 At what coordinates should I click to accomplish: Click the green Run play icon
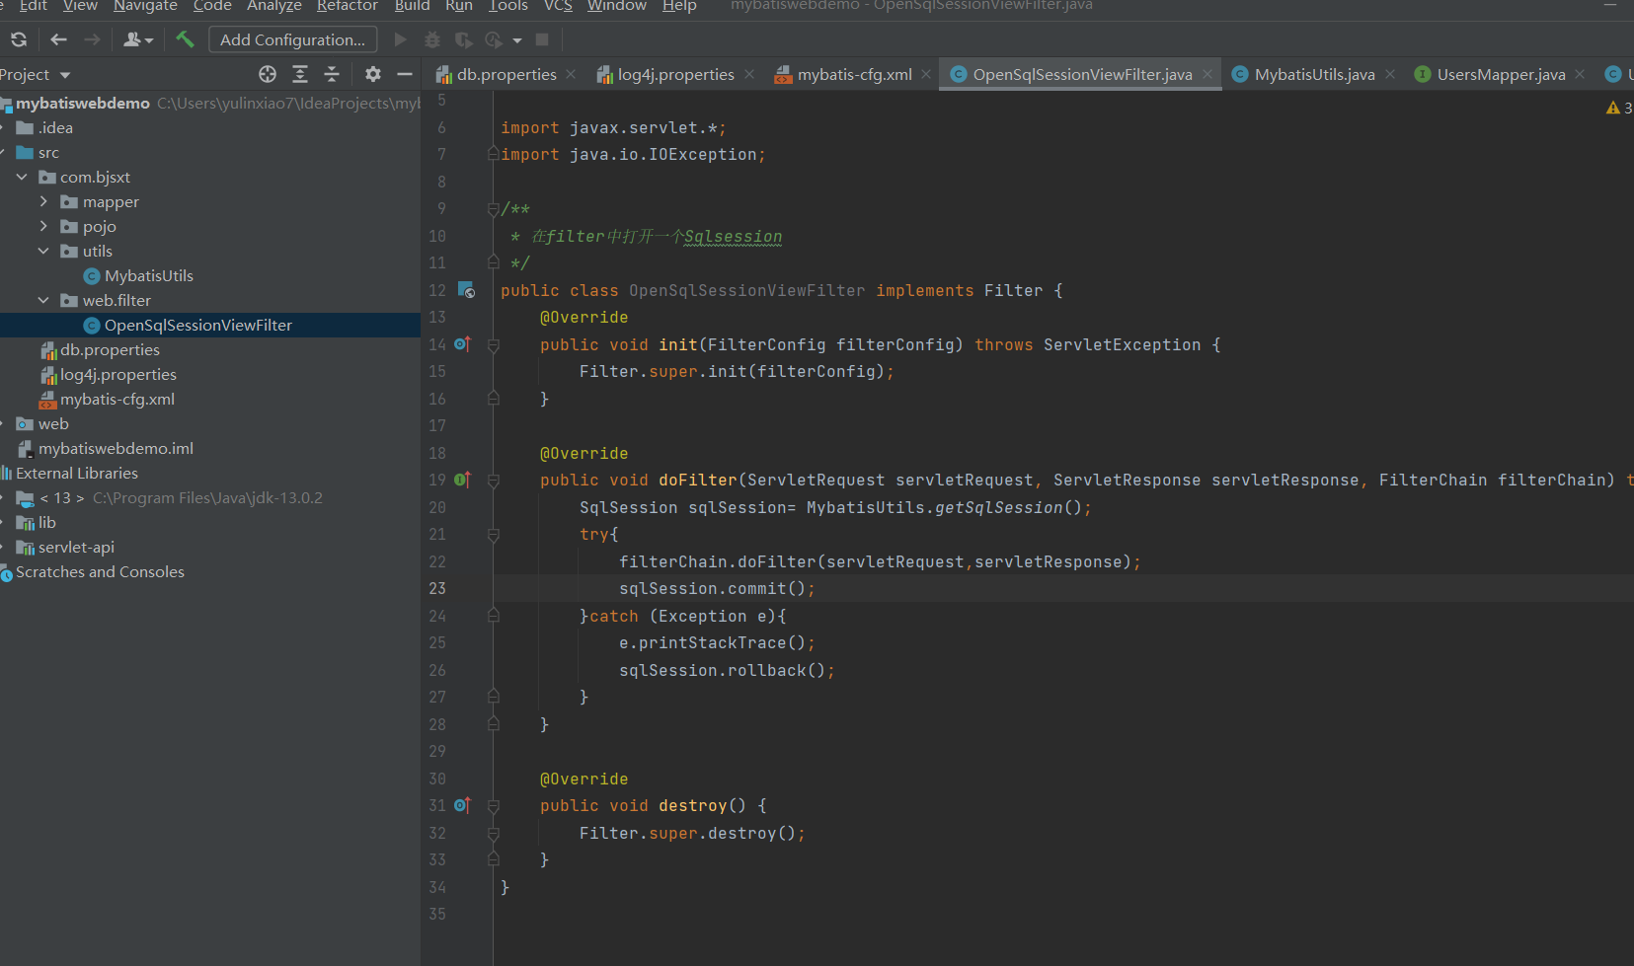point(400,39)
